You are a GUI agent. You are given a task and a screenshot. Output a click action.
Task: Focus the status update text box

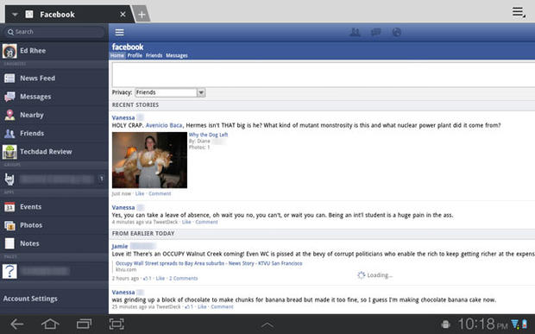(324, 74)
